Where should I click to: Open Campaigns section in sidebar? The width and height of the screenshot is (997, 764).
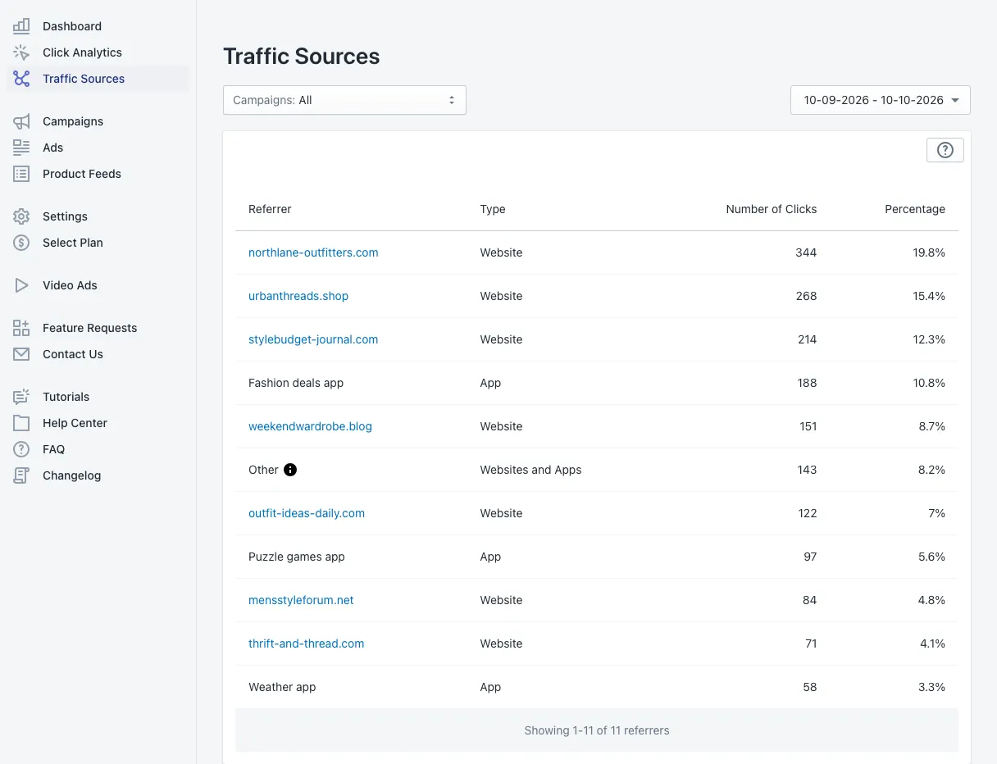[73, 121]
